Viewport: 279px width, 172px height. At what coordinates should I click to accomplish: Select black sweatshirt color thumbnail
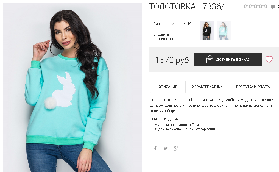tap(207, 30)
